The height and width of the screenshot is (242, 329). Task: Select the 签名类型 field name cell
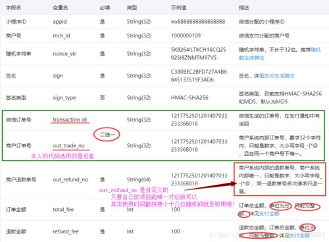pyautogui.click(x=16, y=98)
